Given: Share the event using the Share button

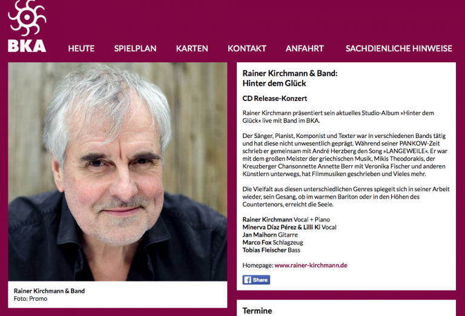Looking at the screenshot, I should 256,280.
